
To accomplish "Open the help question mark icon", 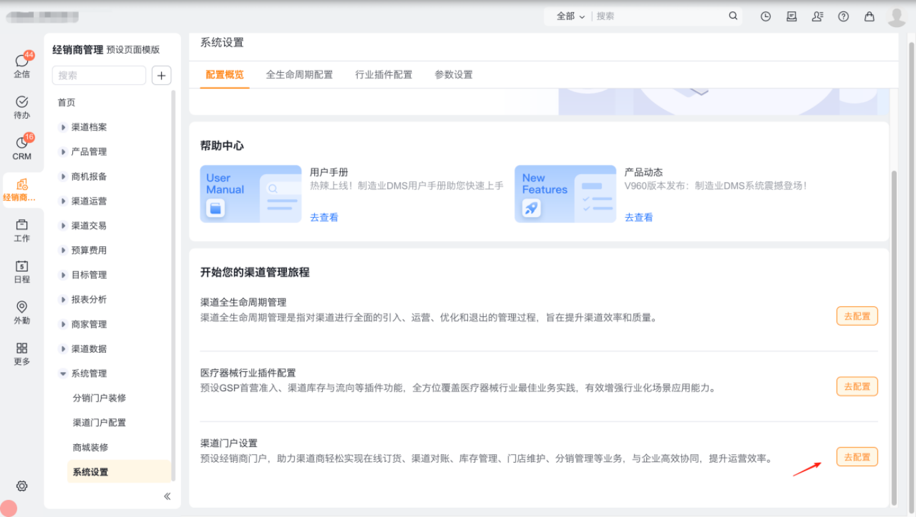I will pyautogui.click(x=843, y=17).
